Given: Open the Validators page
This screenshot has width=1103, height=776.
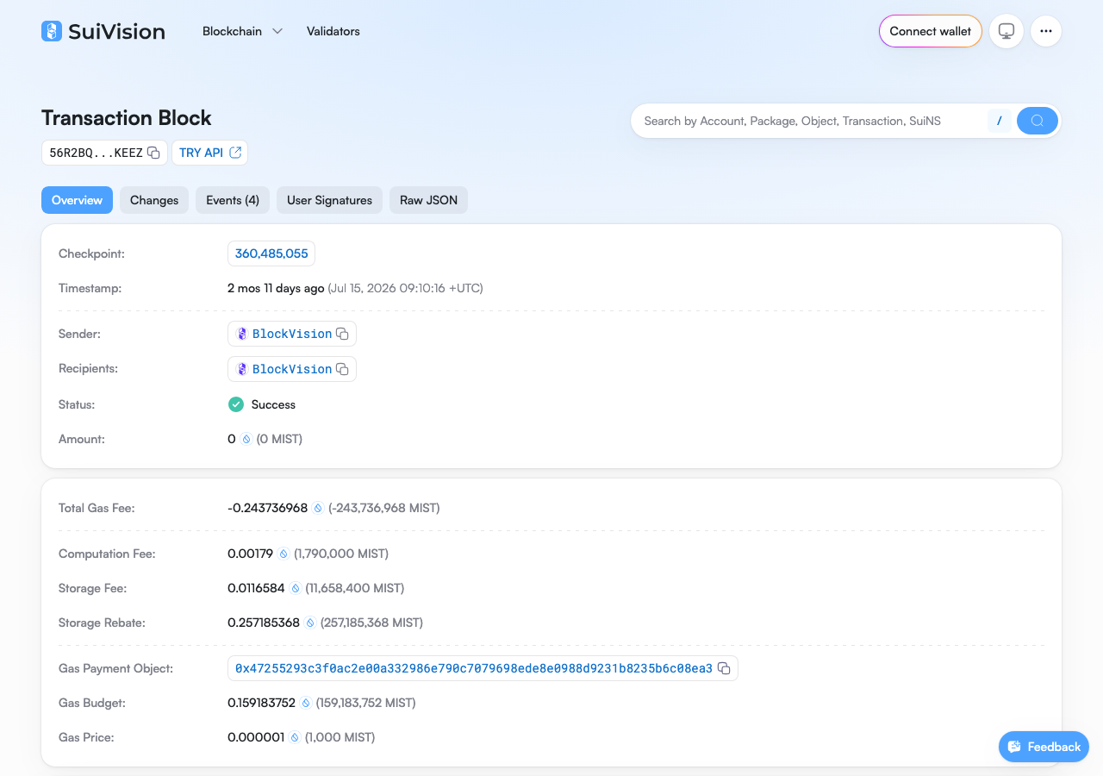Looking at the screenshot, I should pyautogui.click(x=333, y=31).
